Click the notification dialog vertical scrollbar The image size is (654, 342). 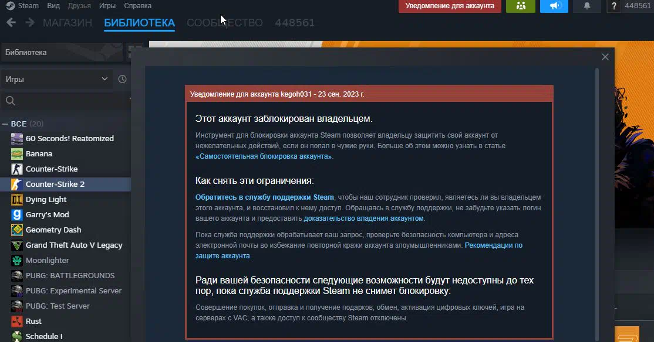point(597,204)
